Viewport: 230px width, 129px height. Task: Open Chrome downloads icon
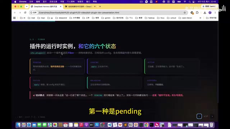click(205, 13)
